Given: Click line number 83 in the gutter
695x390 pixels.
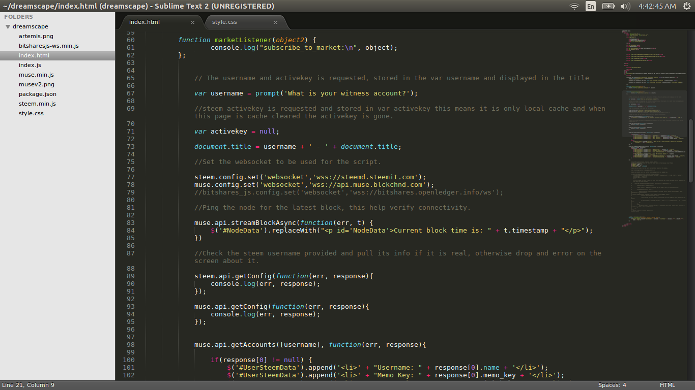Looking at the screenshot, I should pyautogui.click(x=130, y=223).
